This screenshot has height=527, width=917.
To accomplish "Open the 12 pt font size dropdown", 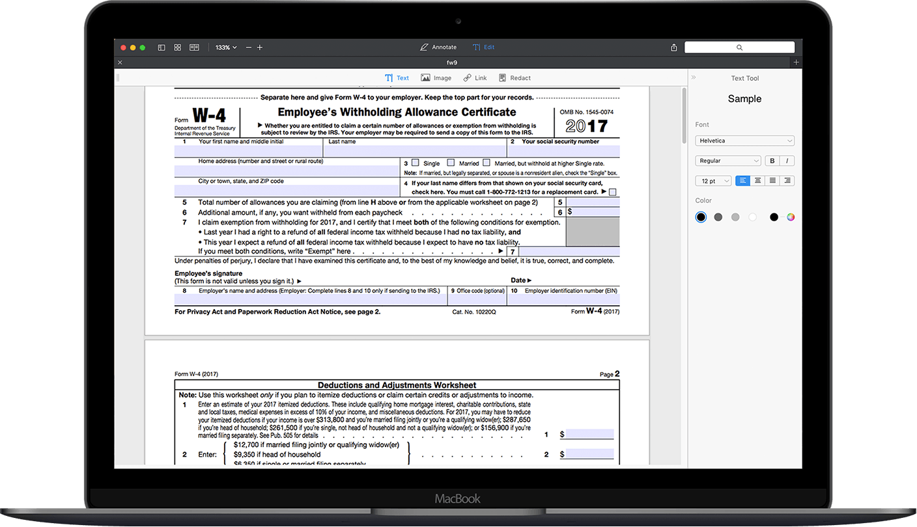I will pyautogui.click(x=713, y=181).
